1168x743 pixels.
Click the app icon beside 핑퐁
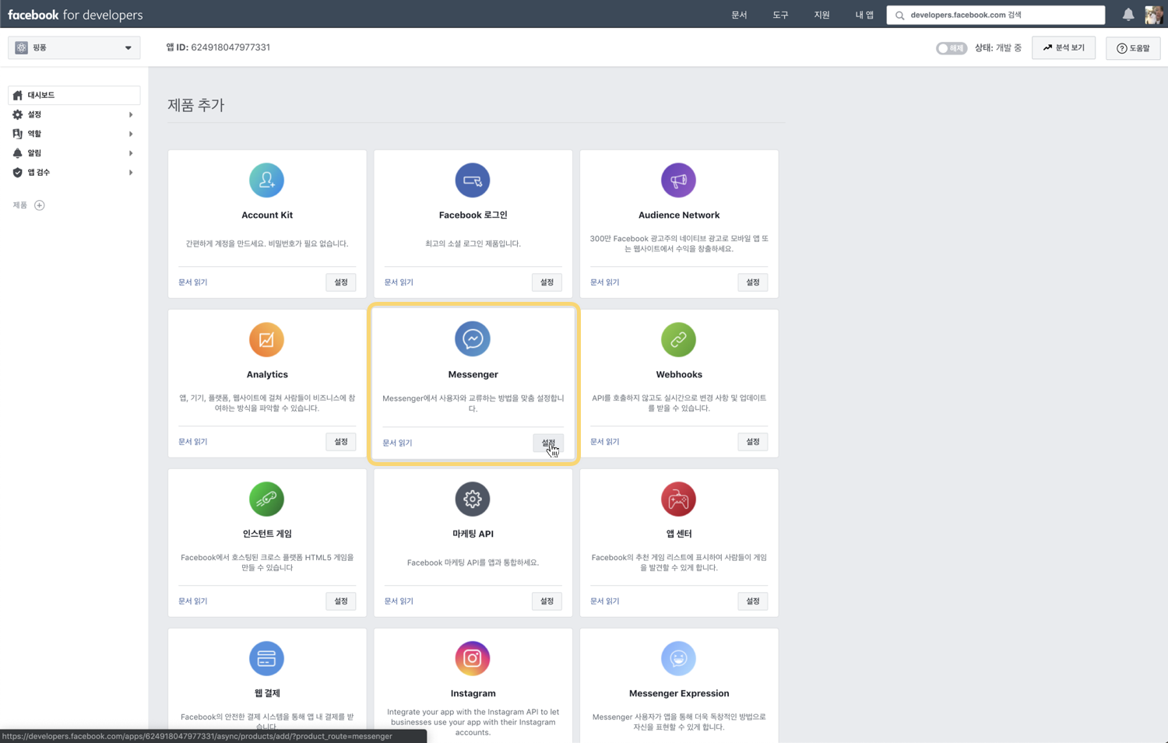click(22, 47)
